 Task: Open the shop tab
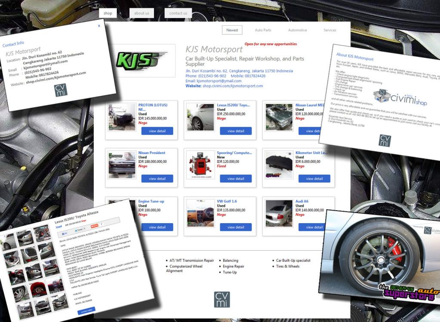pos(108,13)
